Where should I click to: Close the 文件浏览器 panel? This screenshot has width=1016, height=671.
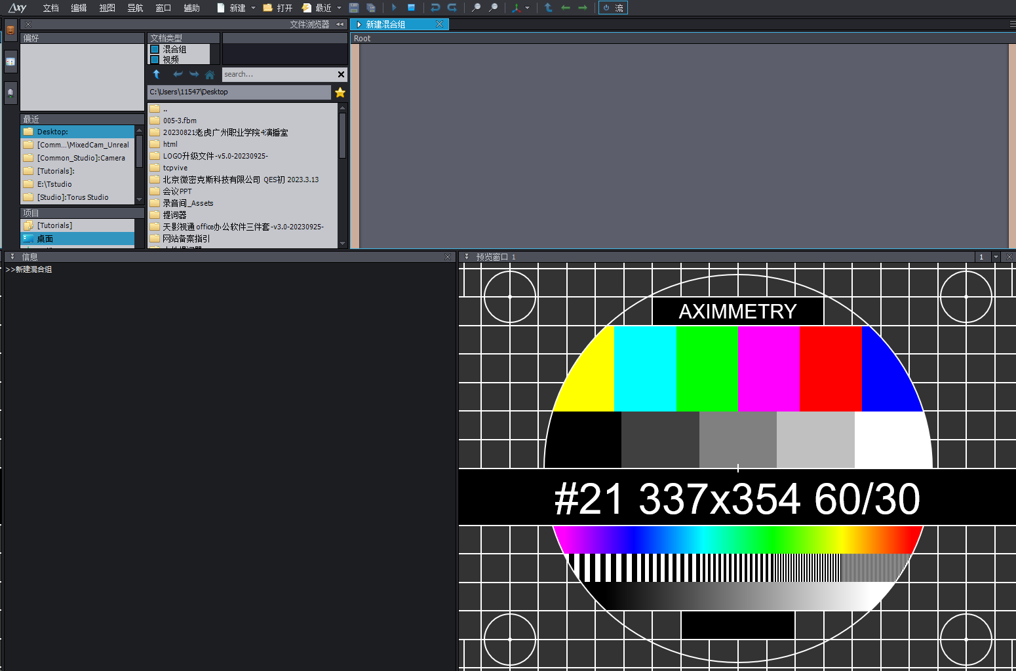point(28,24)
